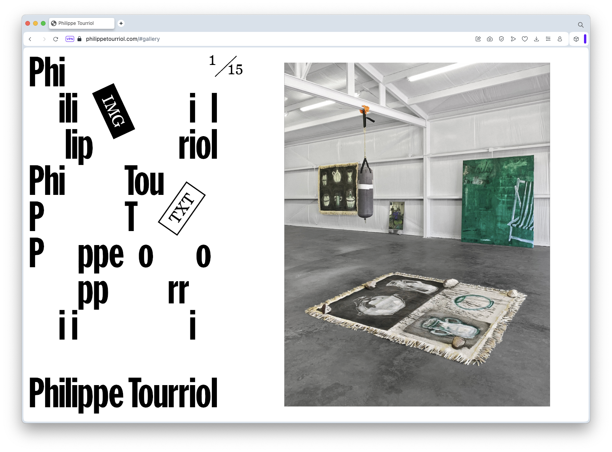Go back to the previous page
Screen dimensions: 612x452
click(30, 39)
